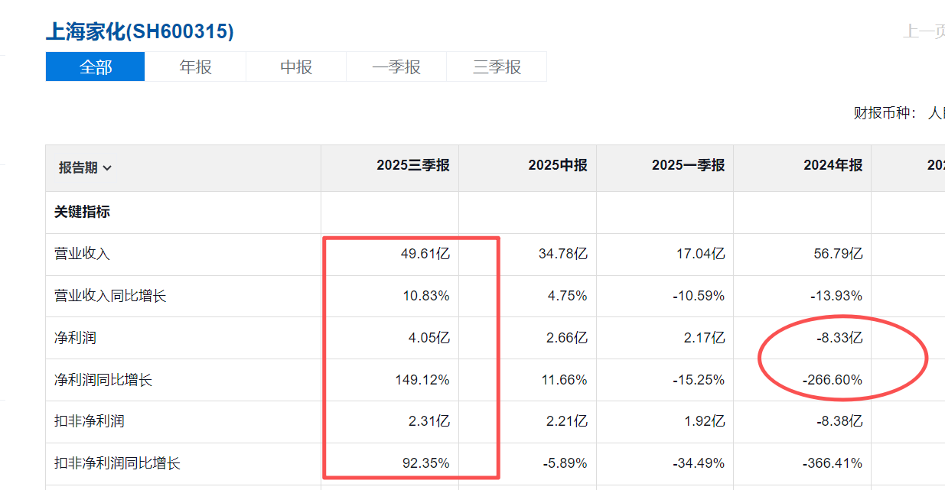Open the 三季报 tab

point(497,67)
